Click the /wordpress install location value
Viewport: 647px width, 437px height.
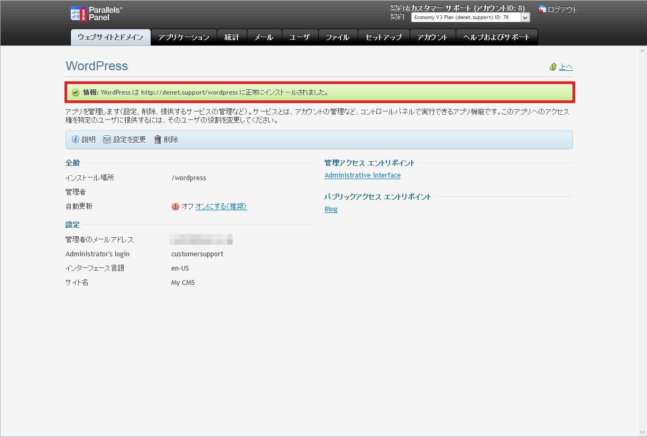tap(189, 178)
